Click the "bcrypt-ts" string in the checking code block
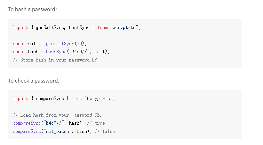Viewport: 263px width, 145px height. pos(100,99)
